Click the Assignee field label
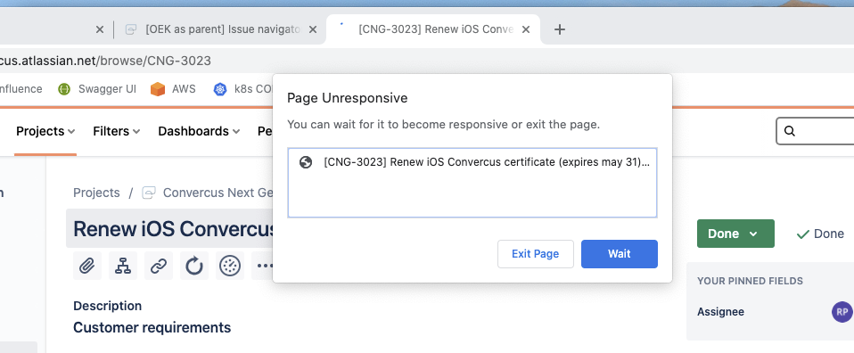Image resolution: width=854 pixels, height=353 pixels. (720, 312)
